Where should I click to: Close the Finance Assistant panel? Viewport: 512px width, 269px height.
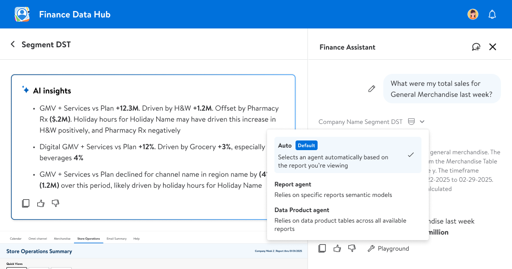[x=493, y=47]
